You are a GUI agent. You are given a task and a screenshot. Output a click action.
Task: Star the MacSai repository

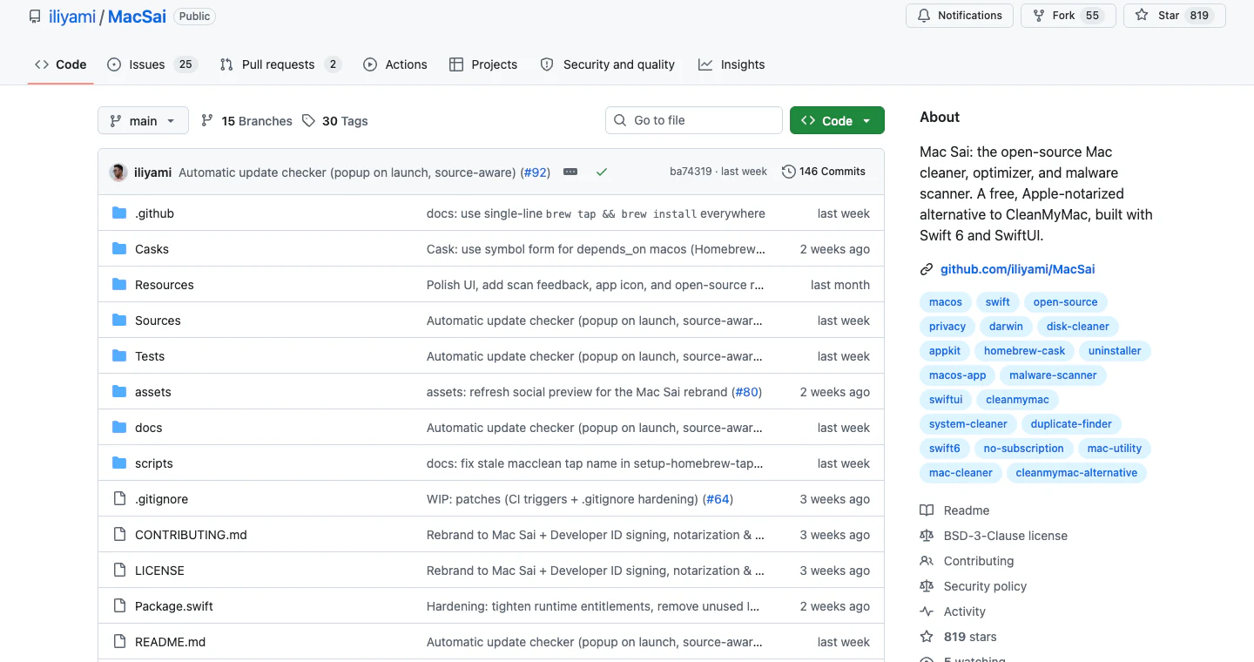coord(1175,16)
